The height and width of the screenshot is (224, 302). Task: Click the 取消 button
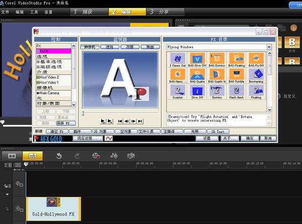268,138
